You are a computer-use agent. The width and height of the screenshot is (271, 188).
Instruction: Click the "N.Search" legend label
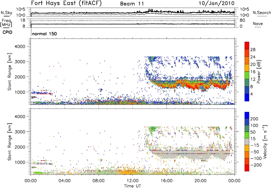coord(262,13)
